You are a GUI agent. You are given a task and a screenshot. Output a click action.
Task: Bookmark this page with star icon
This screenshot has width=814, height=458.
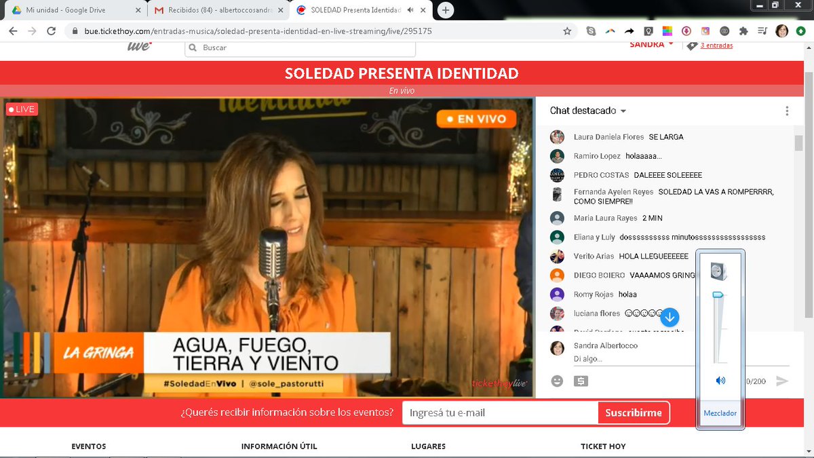point(567,31)
